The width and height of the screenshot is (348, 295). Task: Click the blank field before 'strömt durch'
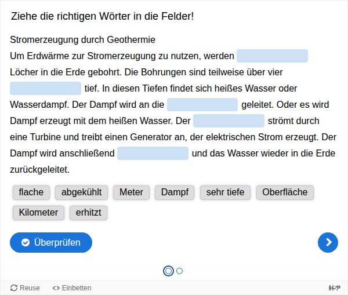(229, 121)
